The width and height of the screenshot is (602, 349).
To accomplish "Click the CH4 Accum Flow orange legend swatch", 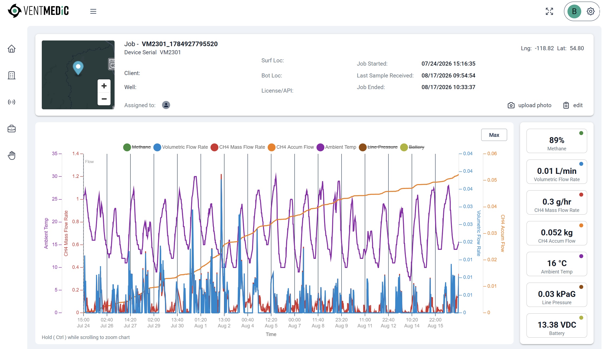I will click(271, 147).
